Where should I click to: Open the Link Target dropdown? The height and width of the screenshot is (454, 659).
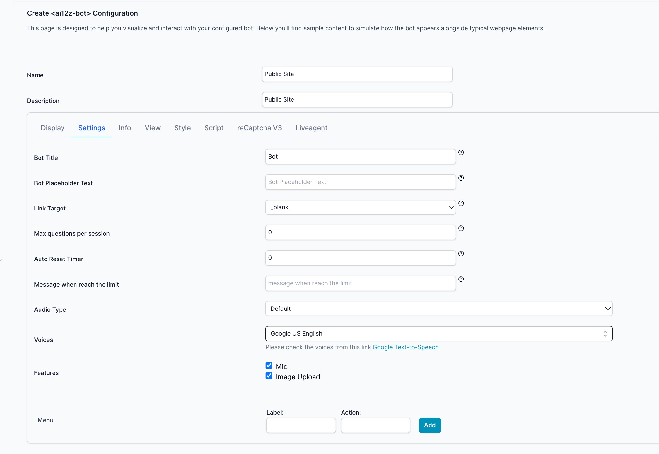coord(360,207)
